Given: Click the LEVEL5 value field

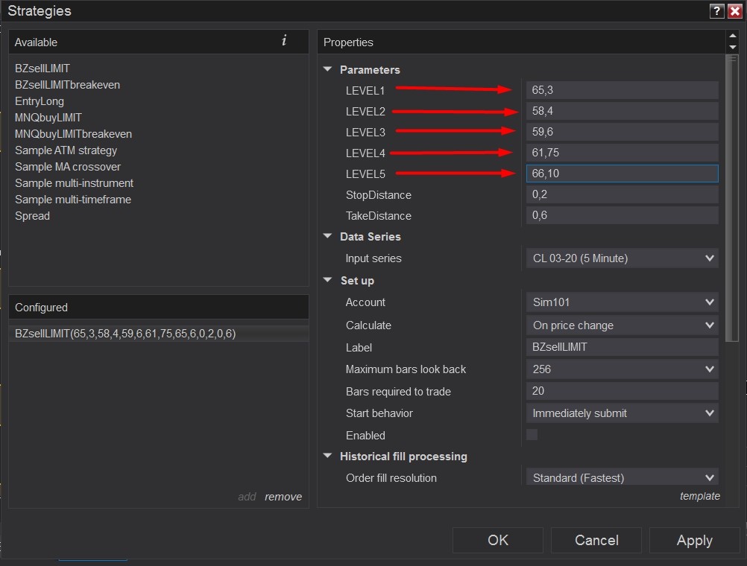Looking at the screenshot, I should coord(622,174).
